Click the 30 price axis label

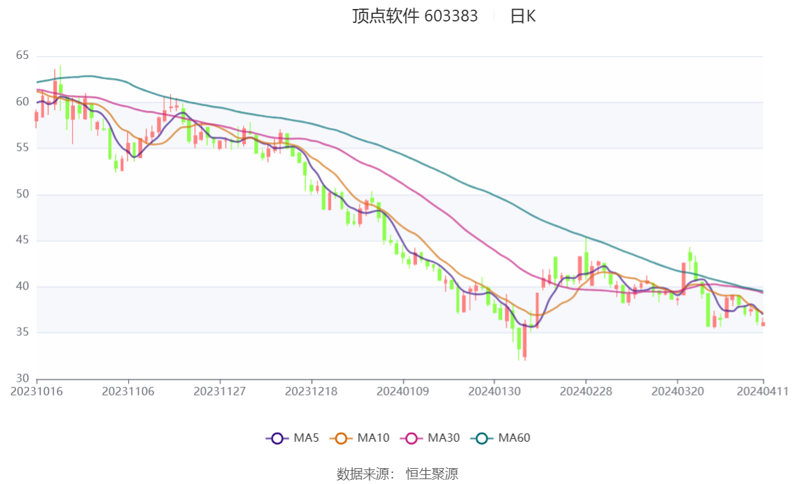coord(22,379)
